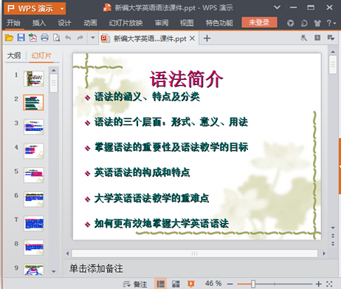This screenshot has height=289, width=341.
Task: Select slide 6 thumbnail
Action: pos(34,199)
